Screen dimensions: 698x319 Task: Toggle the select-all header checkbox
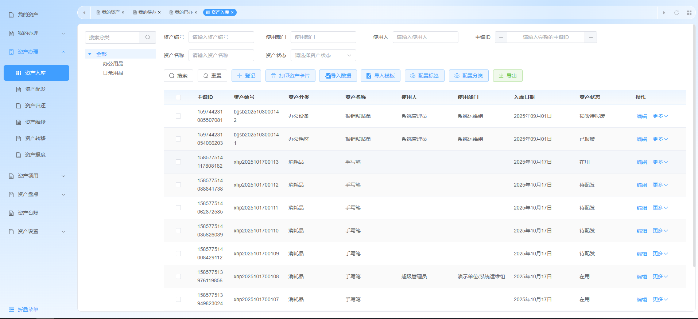click(178, 97)
